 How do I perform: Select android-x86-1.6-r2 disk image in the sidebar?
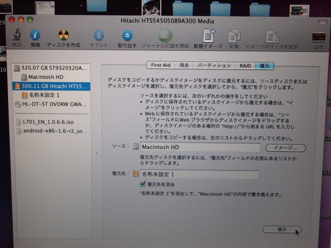[52, 131]
